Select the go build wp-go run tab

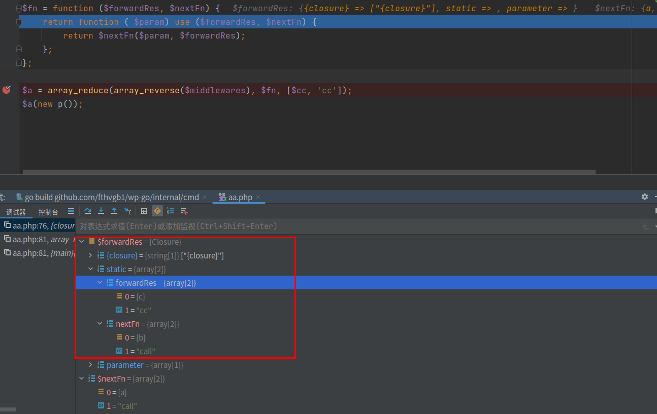112,197
